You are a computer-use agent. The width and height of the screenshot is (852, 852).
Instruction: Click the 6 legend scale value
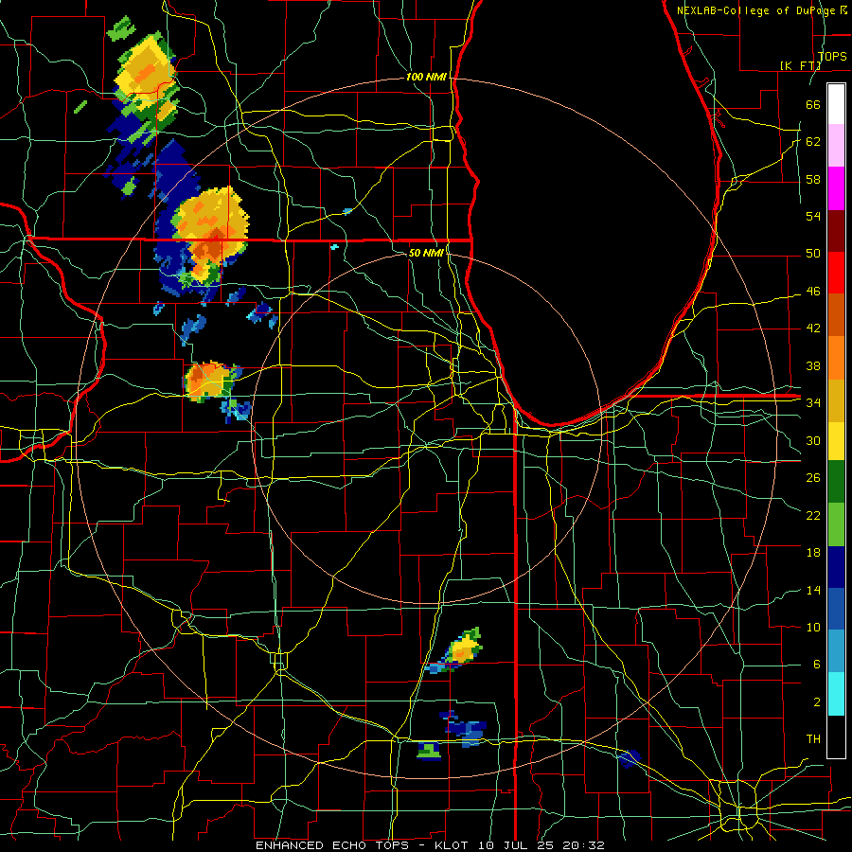[816, 664]
